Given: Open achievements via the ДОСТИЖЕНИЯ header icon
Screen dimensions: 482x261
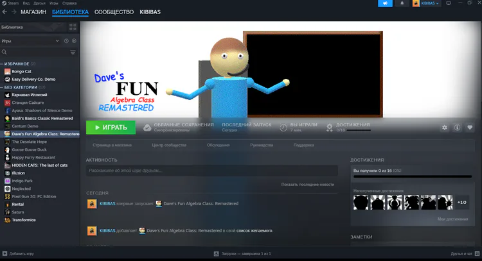Looking at the screenshot, I should coord(329,128).
